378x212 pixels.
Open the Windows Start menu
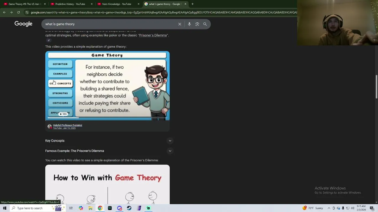5,208
